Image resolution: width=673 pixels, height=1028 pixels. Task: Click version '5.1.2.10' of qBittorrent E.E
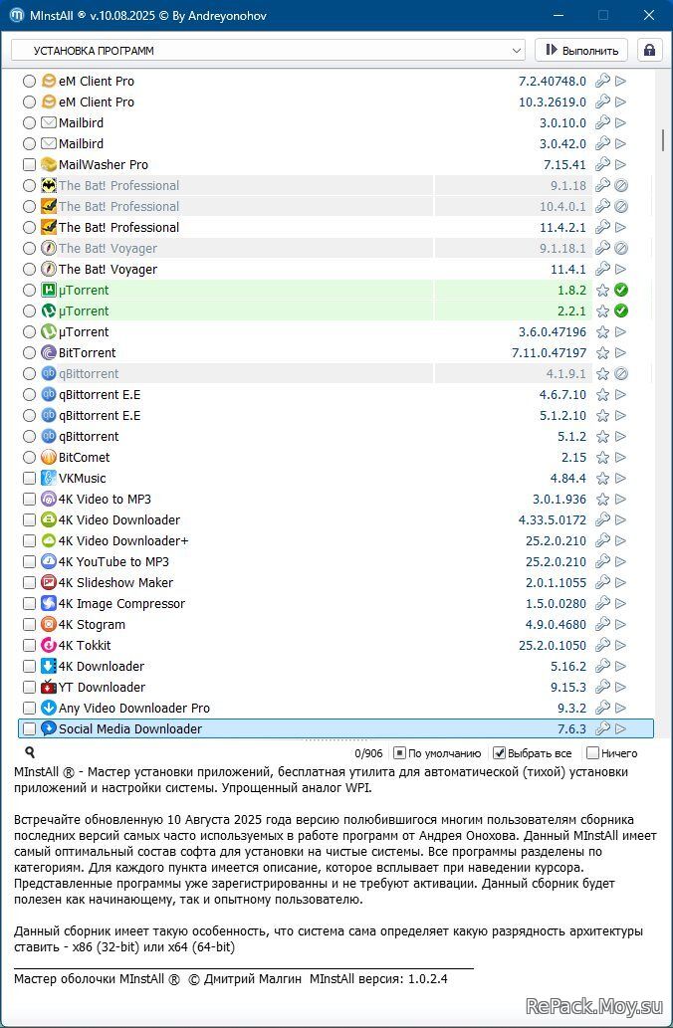pos(562,416)
